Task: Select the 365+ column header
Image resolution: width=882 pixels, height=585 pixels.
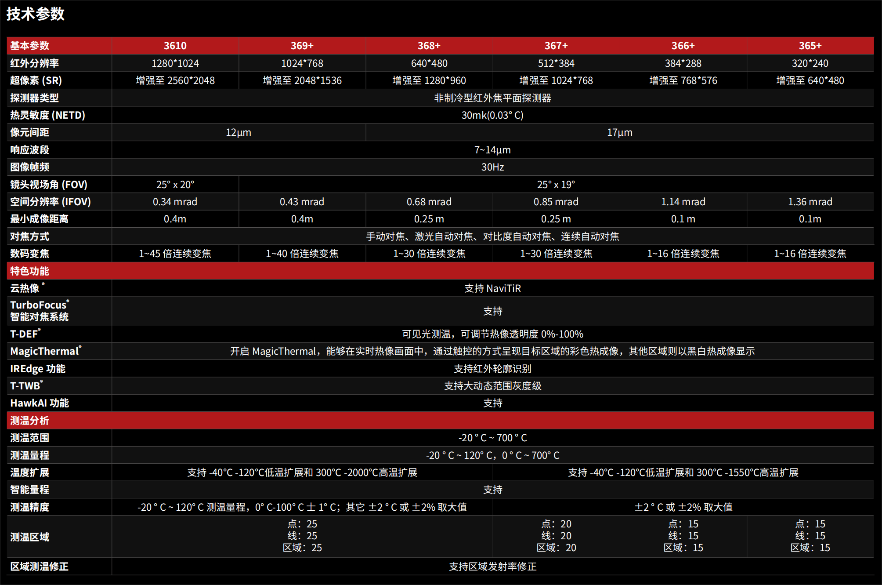Action: (810, 46)
